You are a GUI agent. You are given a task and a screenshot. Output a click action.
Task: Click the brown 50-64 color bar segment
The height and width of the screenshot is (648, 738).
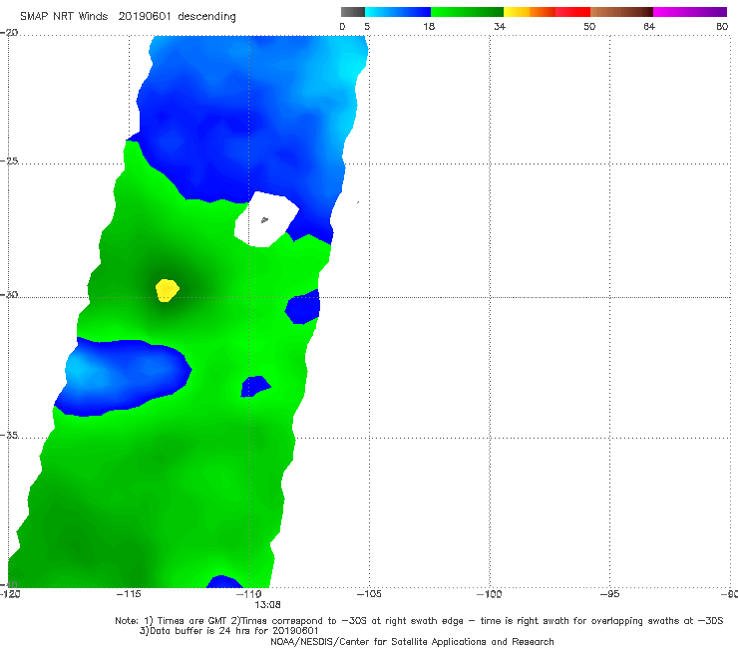[x=621, y=12]
